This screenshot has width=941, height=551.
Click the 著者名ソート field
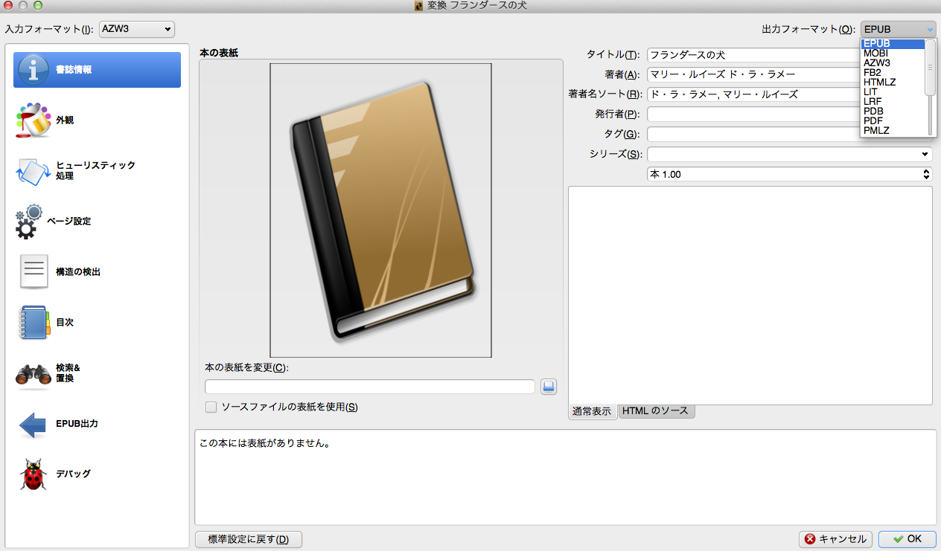click(753, 94)
